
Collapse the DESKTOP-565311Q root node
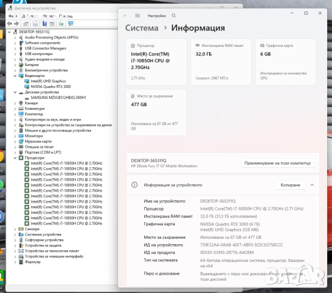click(x=9, y=32)
